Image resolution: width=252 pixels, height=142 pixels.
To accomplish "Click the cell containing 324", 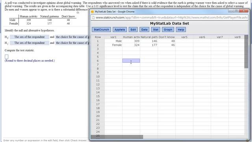I will (x=131, y=45).
